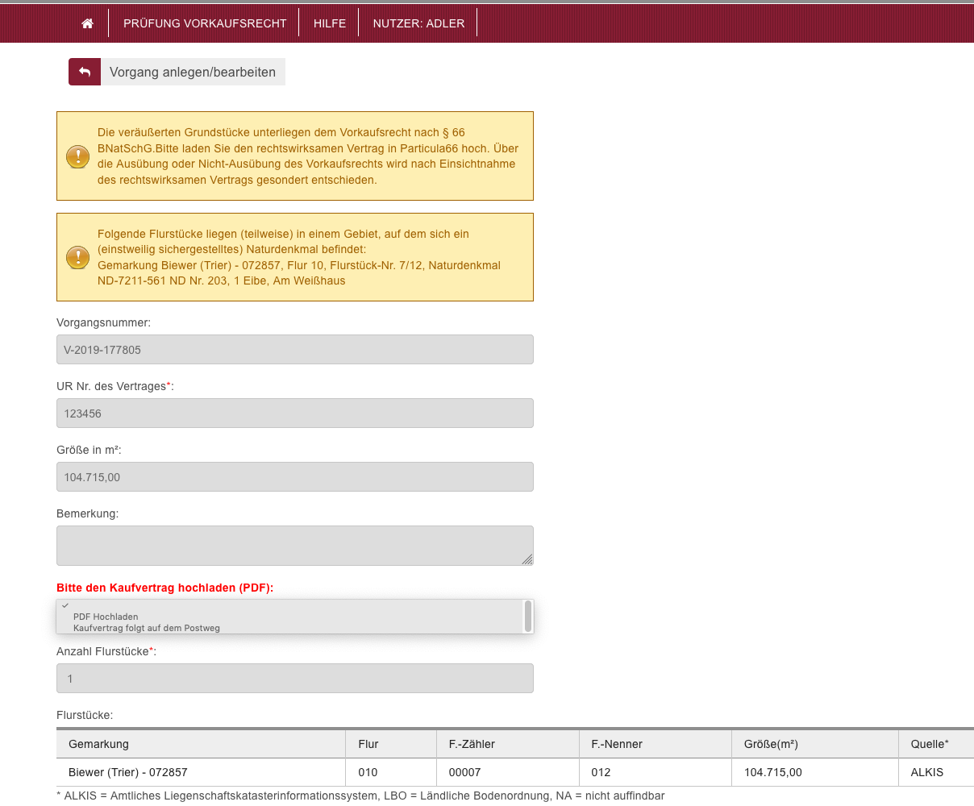
Task: Click resize handle of Bemerkung textarea
Action: 527,559
